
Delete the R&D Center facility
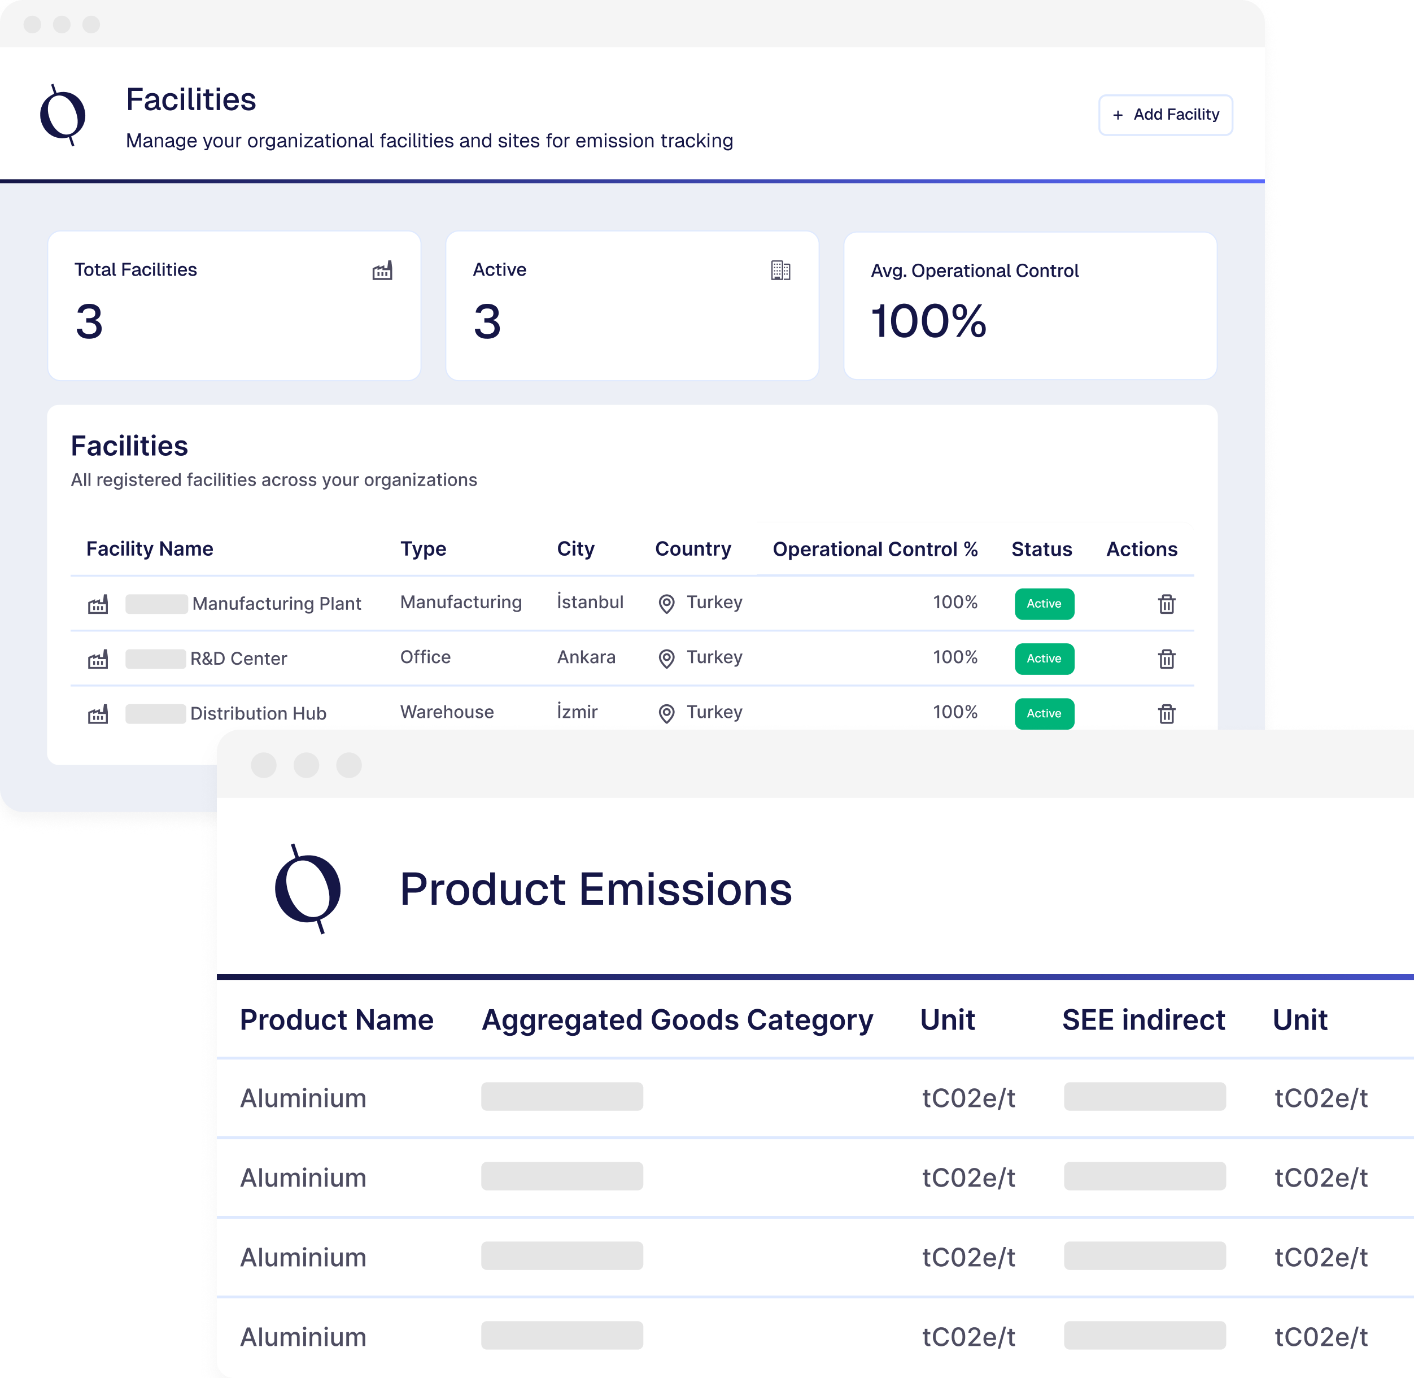(1166, 659)
